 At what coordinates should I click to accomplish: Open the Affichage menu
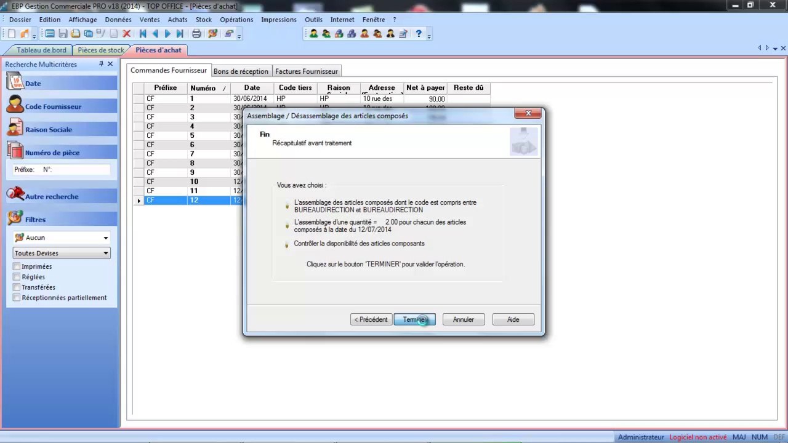point(82,20)
